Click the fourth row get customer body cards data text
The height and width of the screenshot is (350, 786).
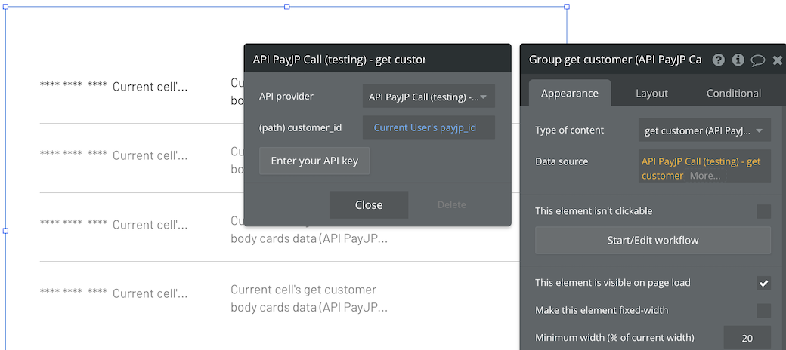point(309,299)
